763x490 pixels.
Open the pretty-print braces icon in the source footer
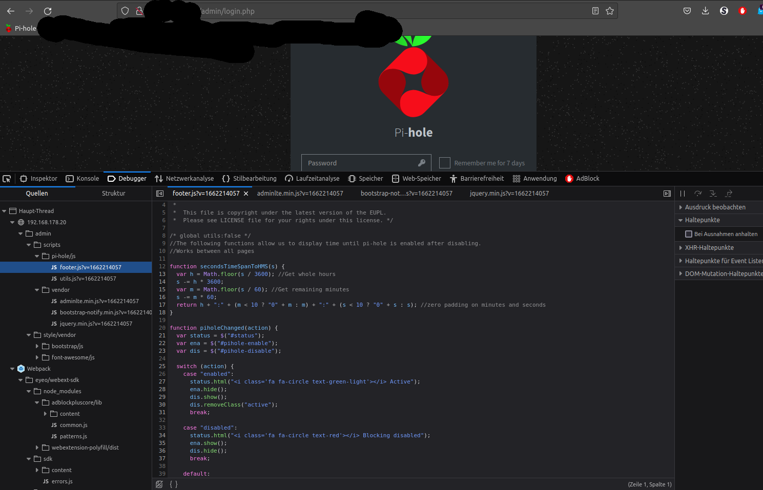tap(173, 484)
